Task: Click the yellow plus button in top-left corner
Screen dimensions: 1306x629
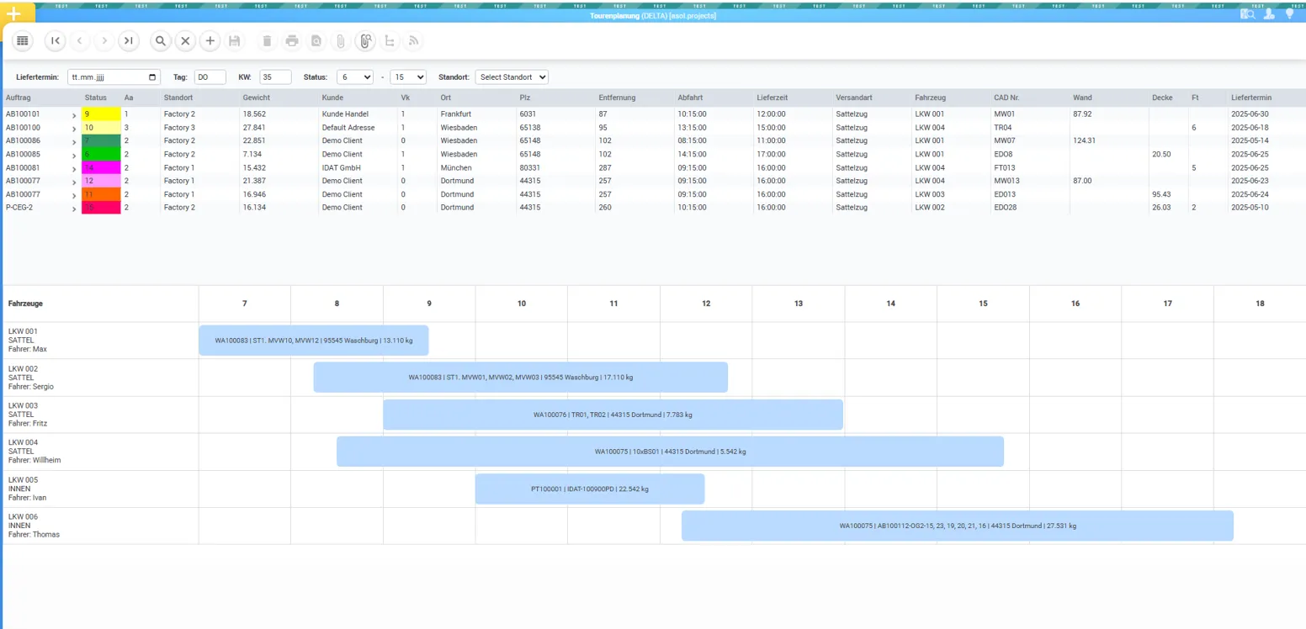Action: tap(13, 13)
